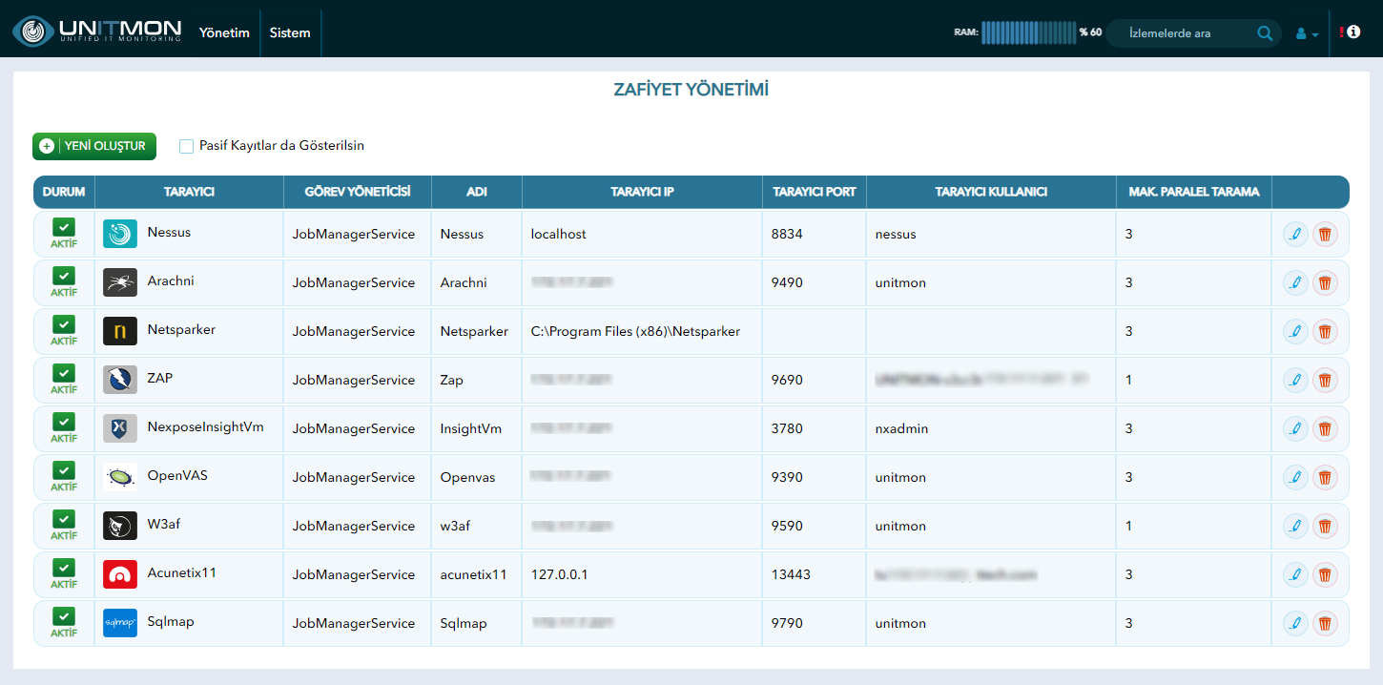Image resolution: width=1383 pixels, height=685 pixels.
Task: Open the Yönetim menu
Action: pyautogui.click(x=224, y=32)
